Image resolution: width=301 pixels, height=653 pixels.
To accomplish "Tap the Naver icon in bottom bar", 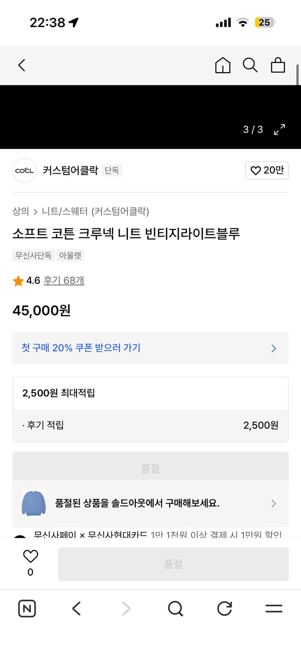I will [x=27, y=608].
